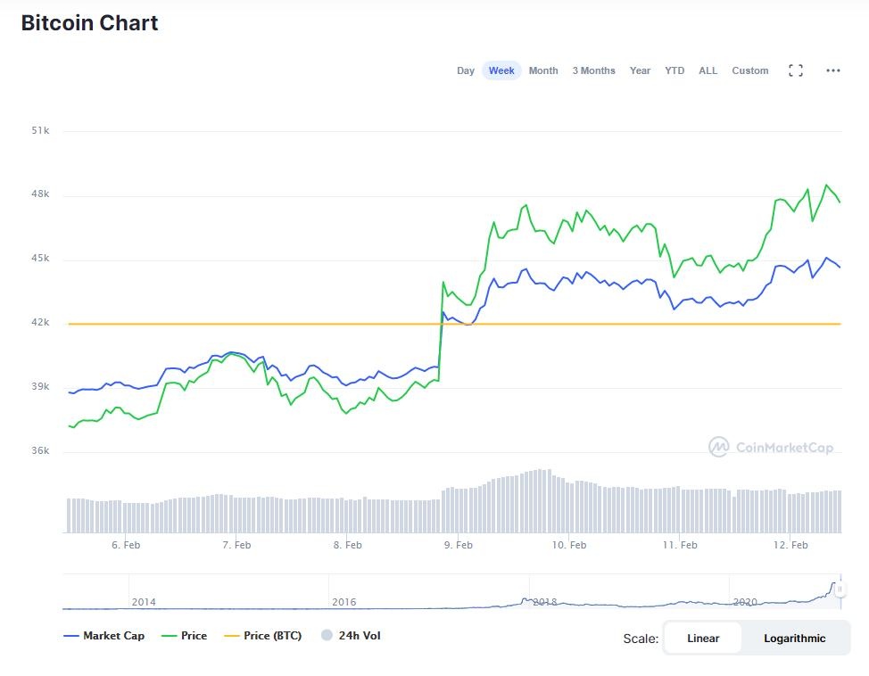This screenshot has width=869, height=676.
Task: Choose the YTD range
Action: [675, 70]
